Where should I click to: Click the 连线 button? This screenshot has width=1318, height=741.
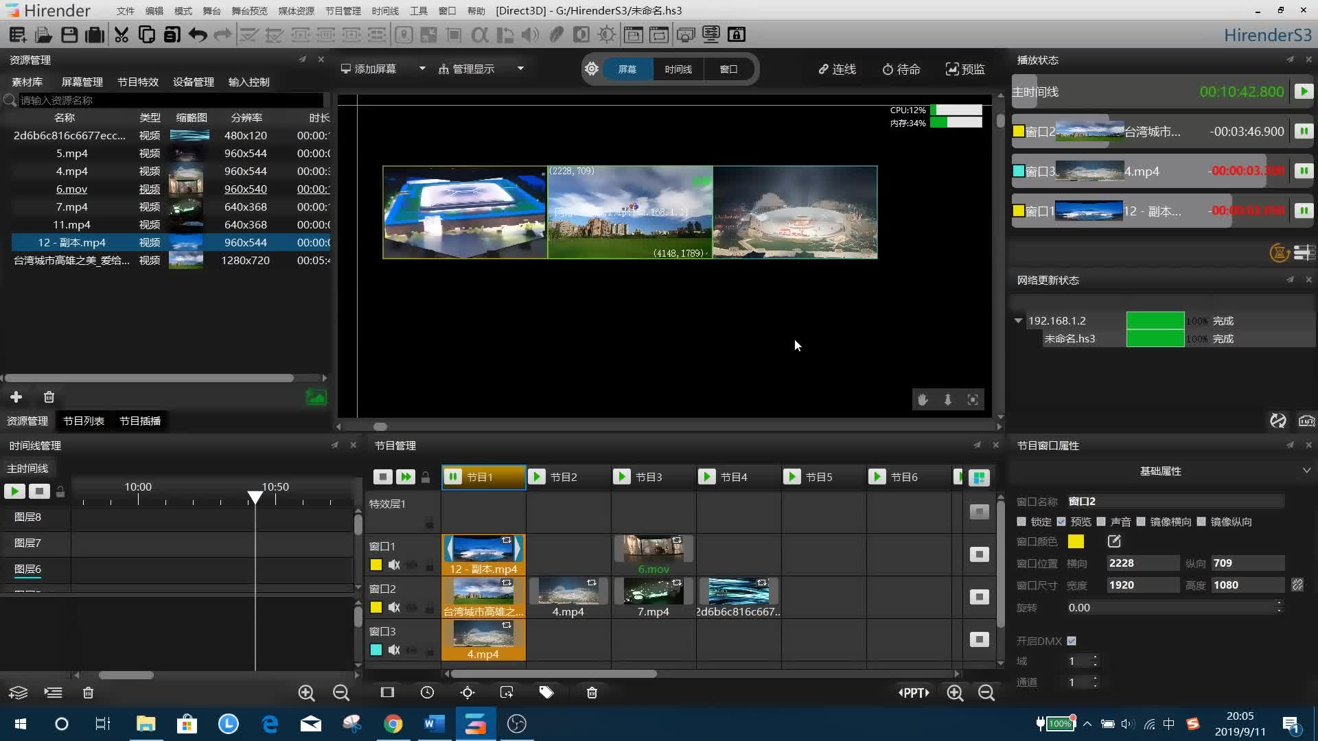coord(837,69)
